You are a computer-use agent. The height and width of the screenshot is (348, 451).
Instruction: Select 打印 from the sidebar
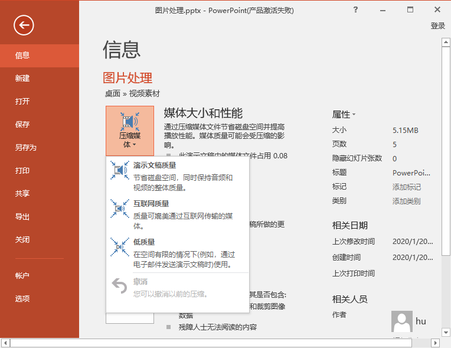(x=40, y=170)
